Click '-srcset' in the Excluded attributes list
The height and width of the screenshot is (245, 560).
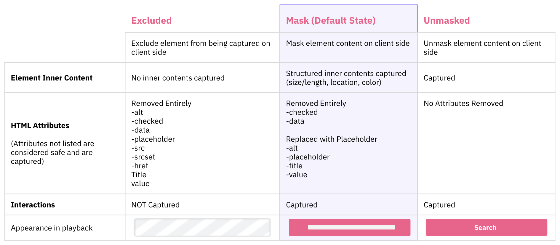click(x=143, y=157)
